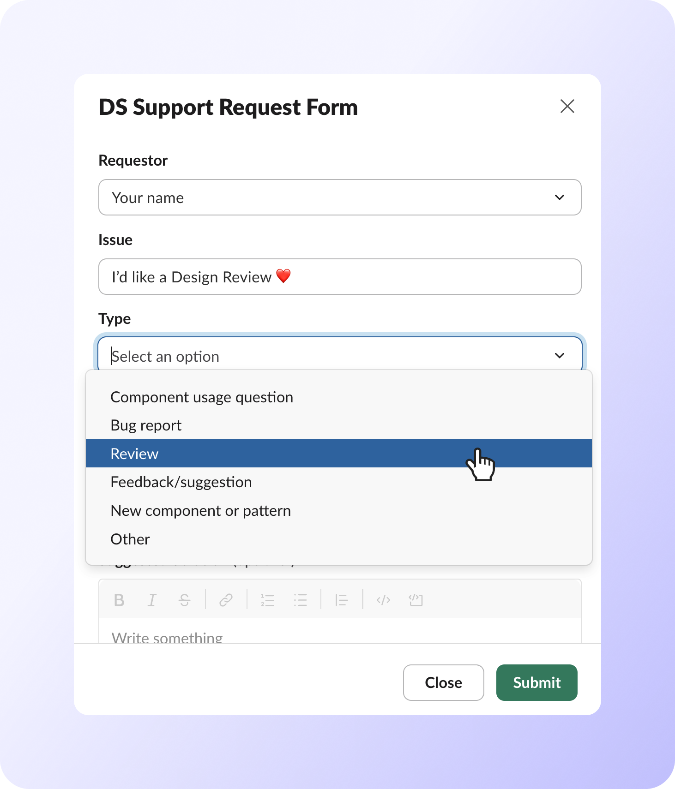Image resolution: width=675 pixels, height=789 pixels.
Task: Toggle italic formatting in the editor
Action: click(x=151, y=600)
